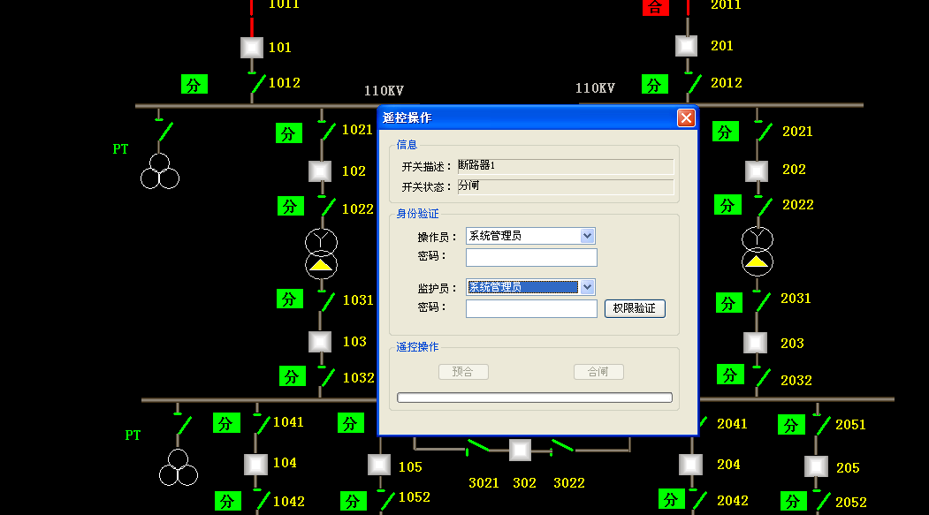929x515 pixels.
Task: Select the main transformer symbol below switch 2022
Action: tap(757, 250)
